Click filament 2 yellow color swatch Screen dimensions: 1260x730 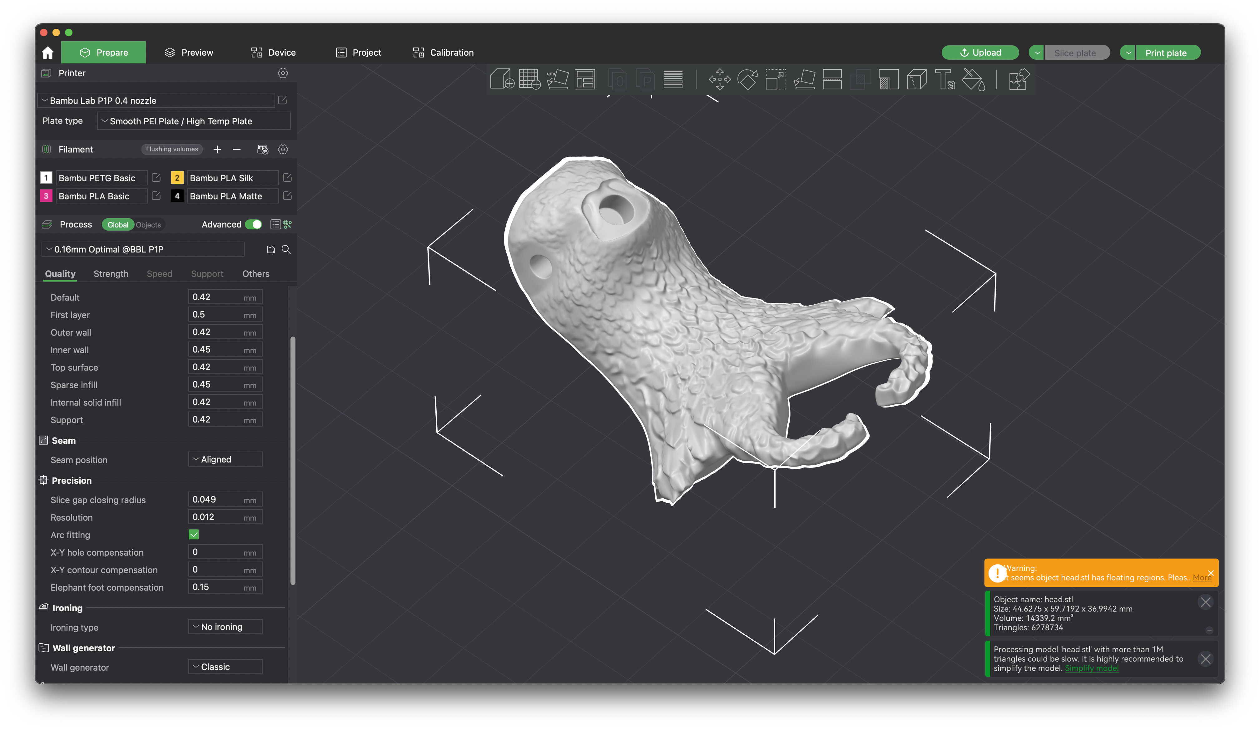coord(177,177)
